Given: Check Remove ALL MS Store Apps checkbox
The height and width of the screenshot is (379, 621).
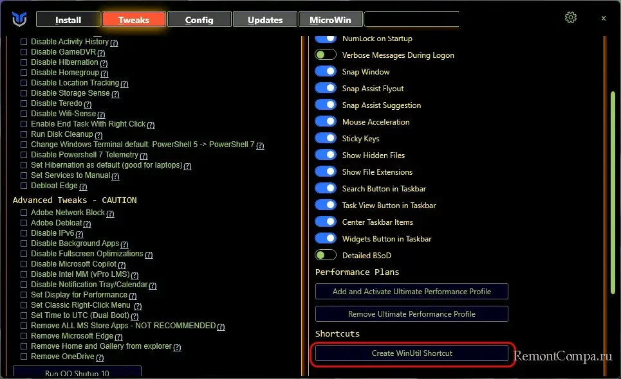Looking at the screenshot, I should point(24,326).
